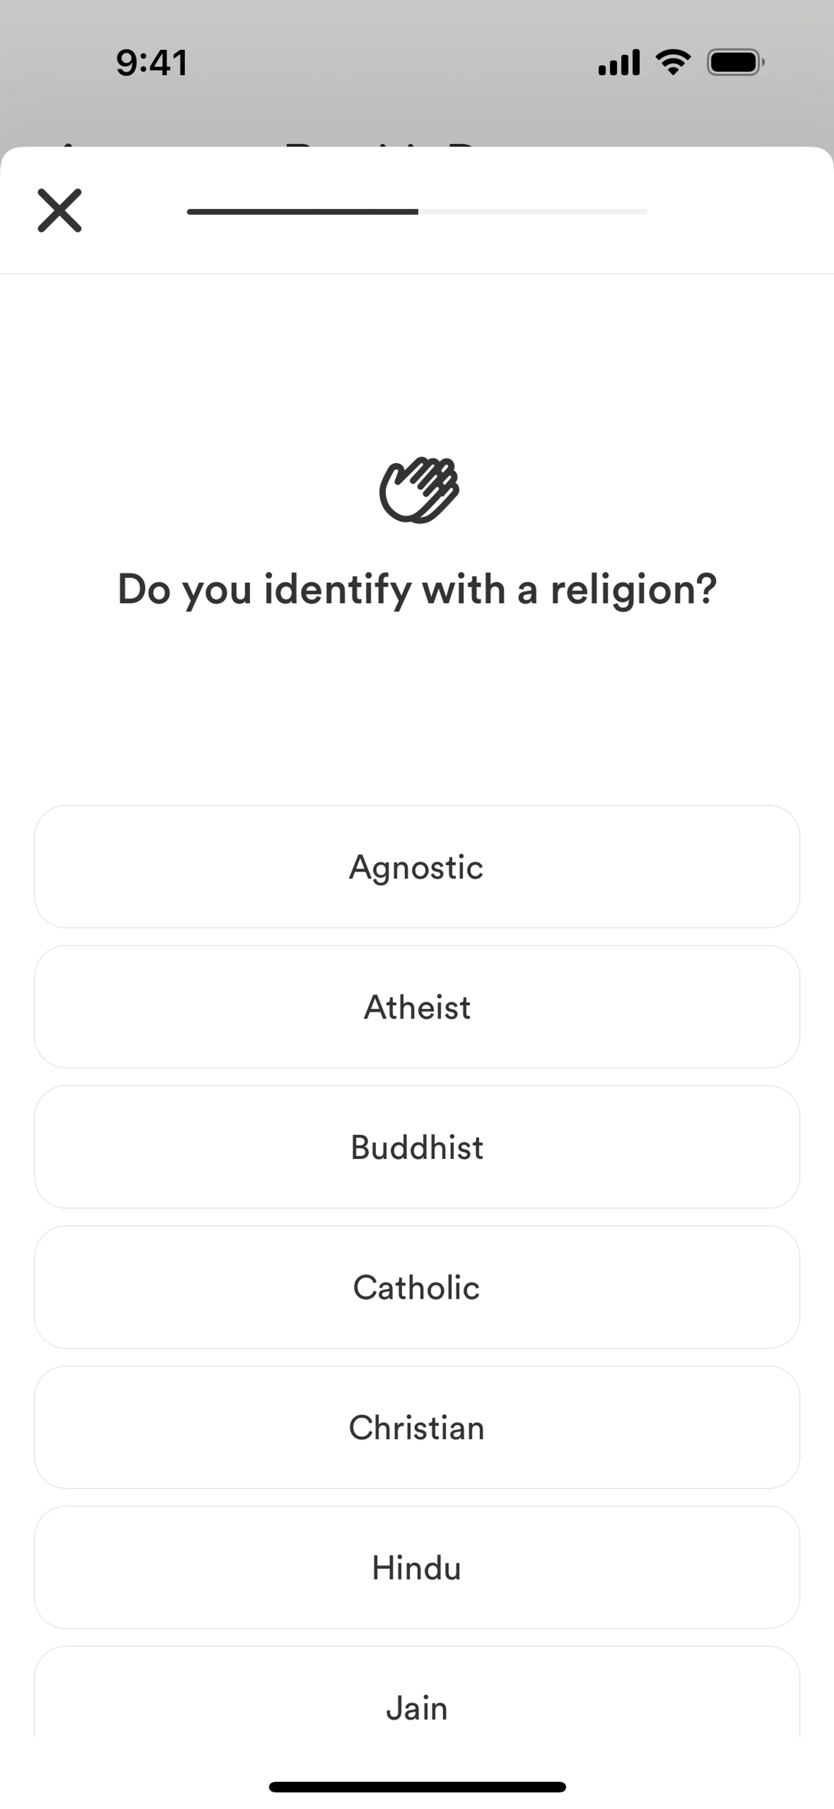This screenshot has height=1809, width=834.
Task: Tap the 9:41 clock in the status bar
Action: click(x=152, y=63)
